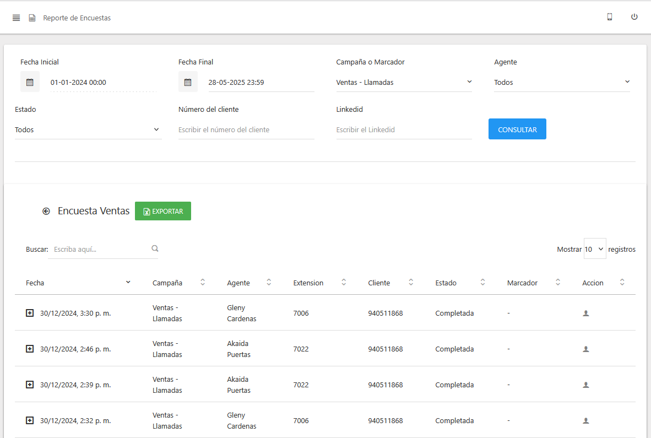Click the user action icon for the 2:46 p. m. row

click(586, 349)
